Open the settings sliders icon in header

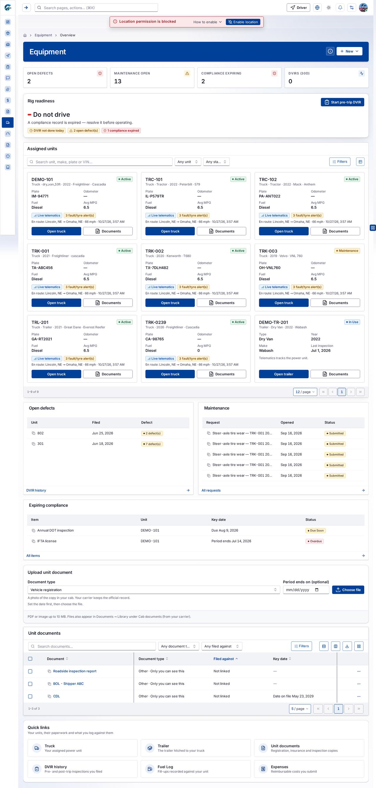point(352,8)
